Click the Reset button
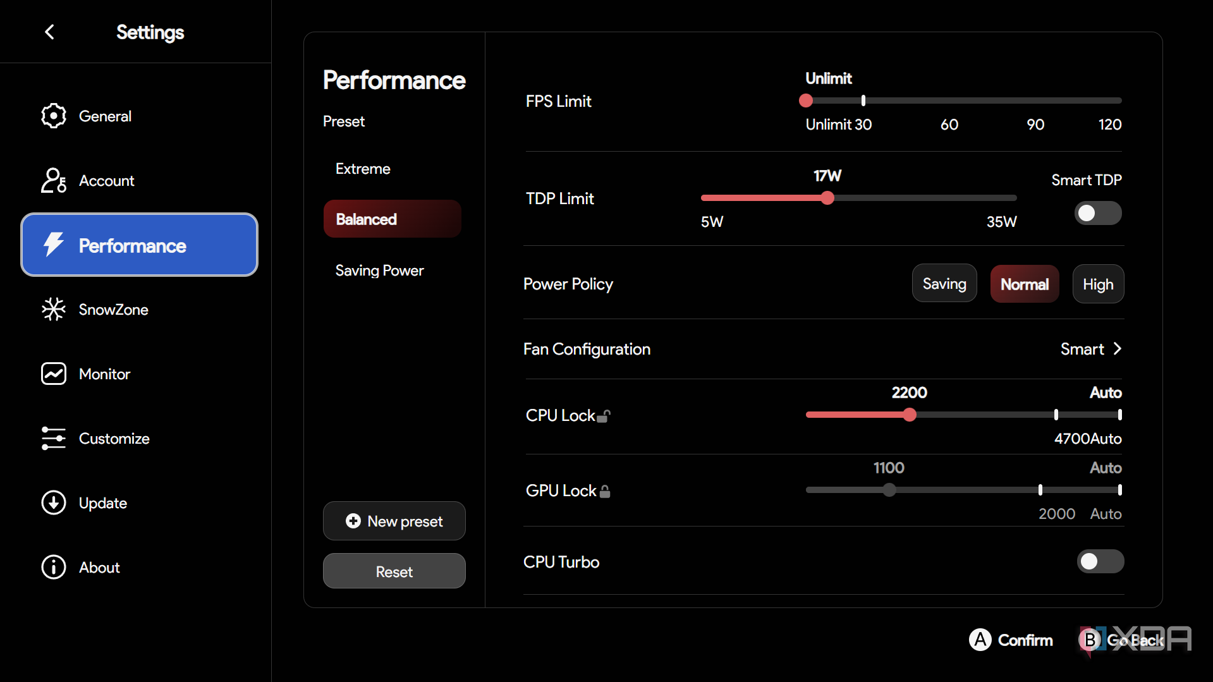 pos(394,571)
